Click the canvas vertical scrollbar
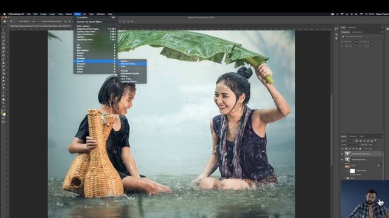The image size is (389, 218). pos(331,131)
